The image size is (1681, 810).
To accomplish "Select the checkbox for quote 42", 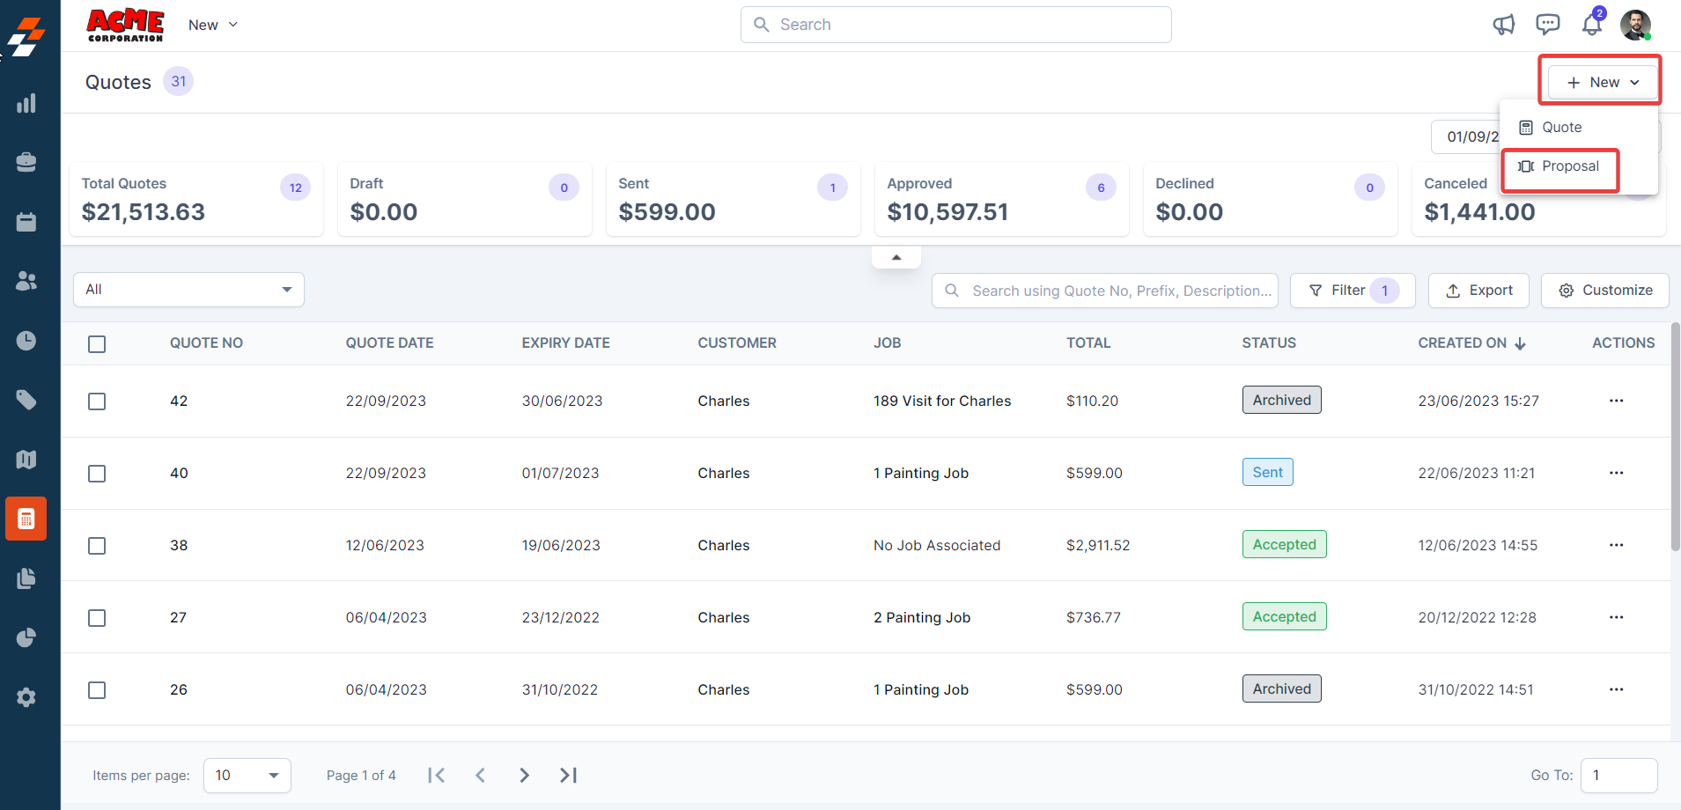I will point(97,401).
